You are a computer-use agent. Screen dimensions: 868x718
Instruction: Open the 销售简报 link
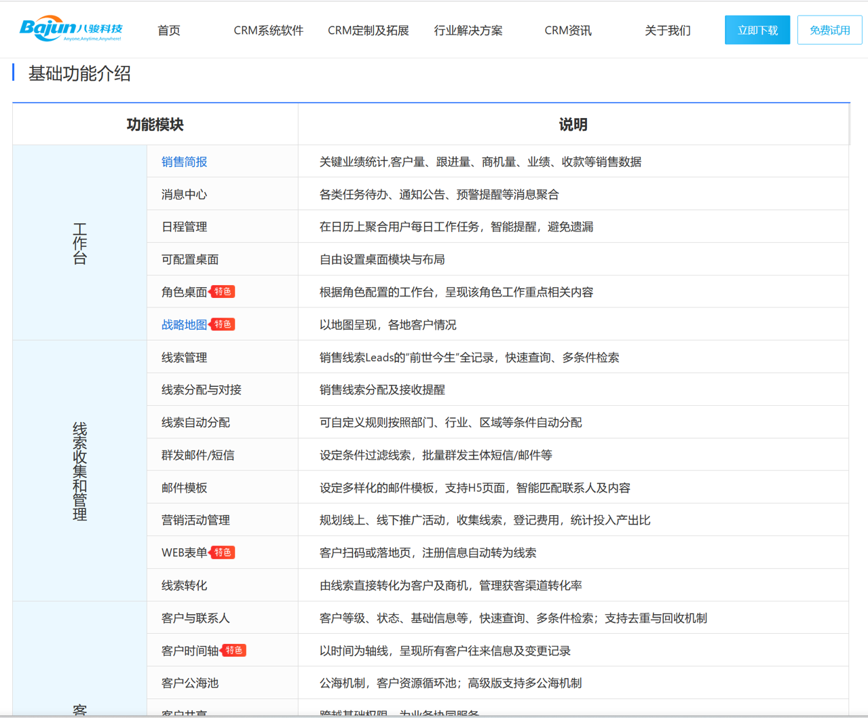pyautogui.click(x=185, y=162)
